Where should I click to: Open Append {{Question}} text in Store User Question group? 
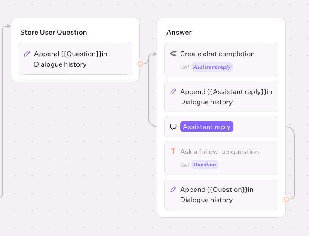point(70,59)
